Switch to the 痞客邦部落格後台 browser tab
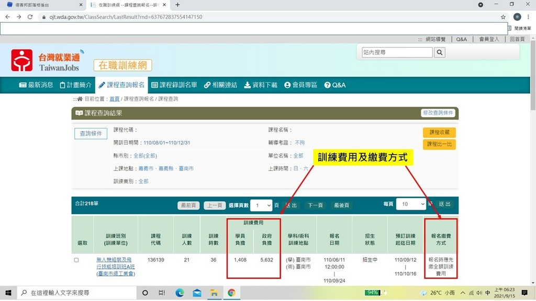This screenshot has height=301, width=536. [x=44, y=5]
